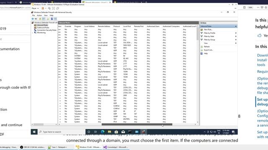Open the VMware Player menu

click(x=35, y=8)
